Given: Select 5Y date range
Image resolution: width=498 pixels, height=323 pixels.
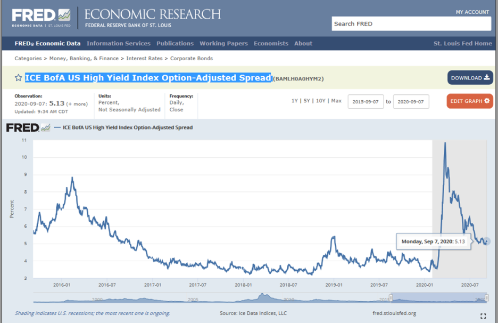Looking at the screenshot, I should (306, 101).
